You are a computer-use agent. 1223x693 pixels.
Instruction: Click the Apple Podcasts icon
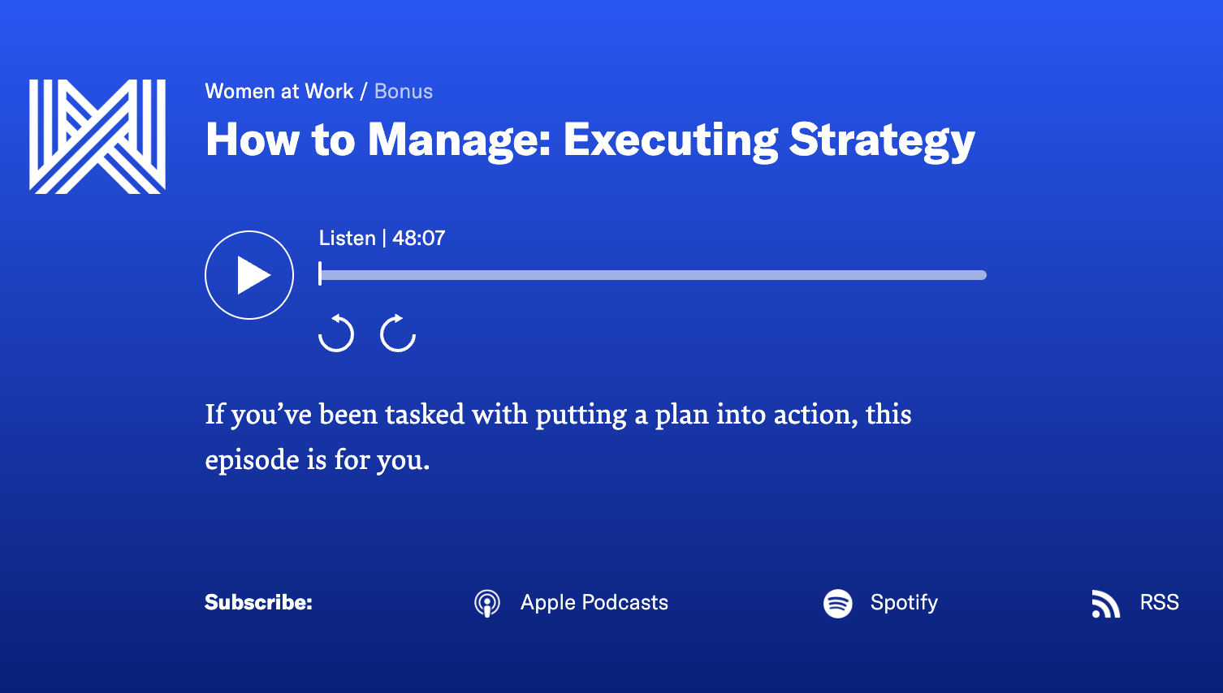(x=487, y=604)
